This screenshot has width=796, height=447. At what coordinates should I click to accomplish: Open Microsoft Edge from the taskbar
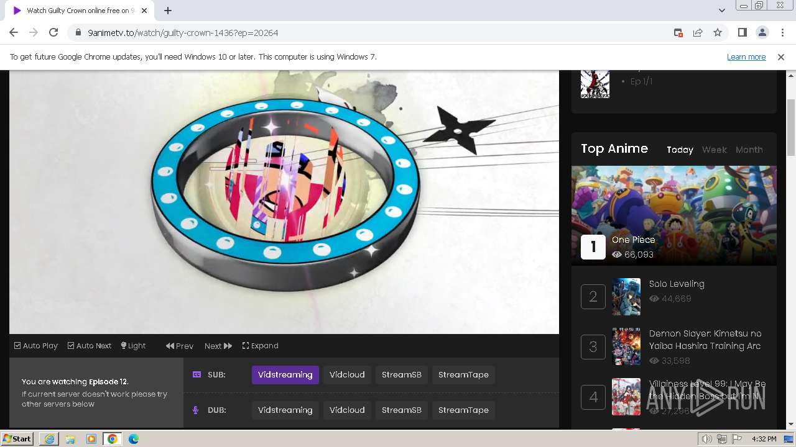pyautogui.click(x=134, y=439)
